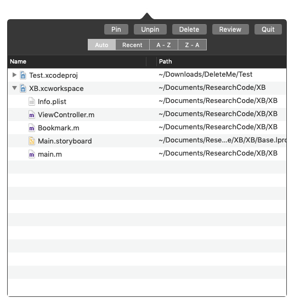The height and width of the screenshot is (304, 294).
Task: Select the main.m file name
Action: point(50,154)
